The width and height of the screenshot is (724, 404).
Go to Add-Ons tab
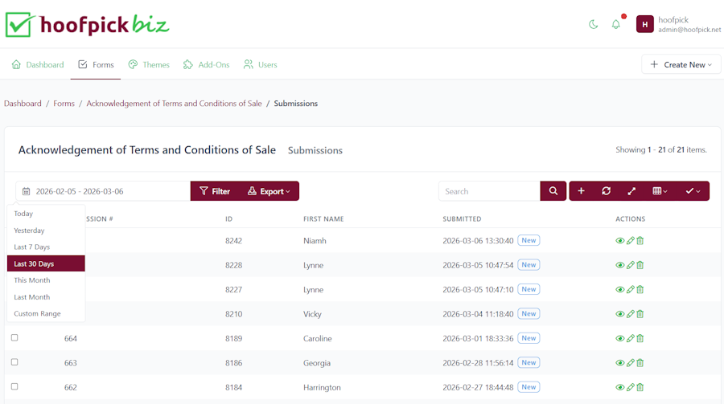207,64
